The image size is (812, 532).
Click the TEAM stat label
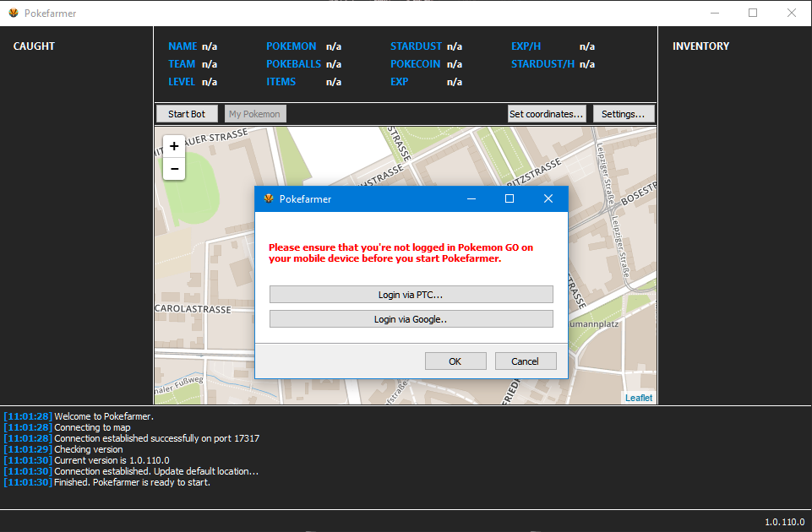pos(182,63)
